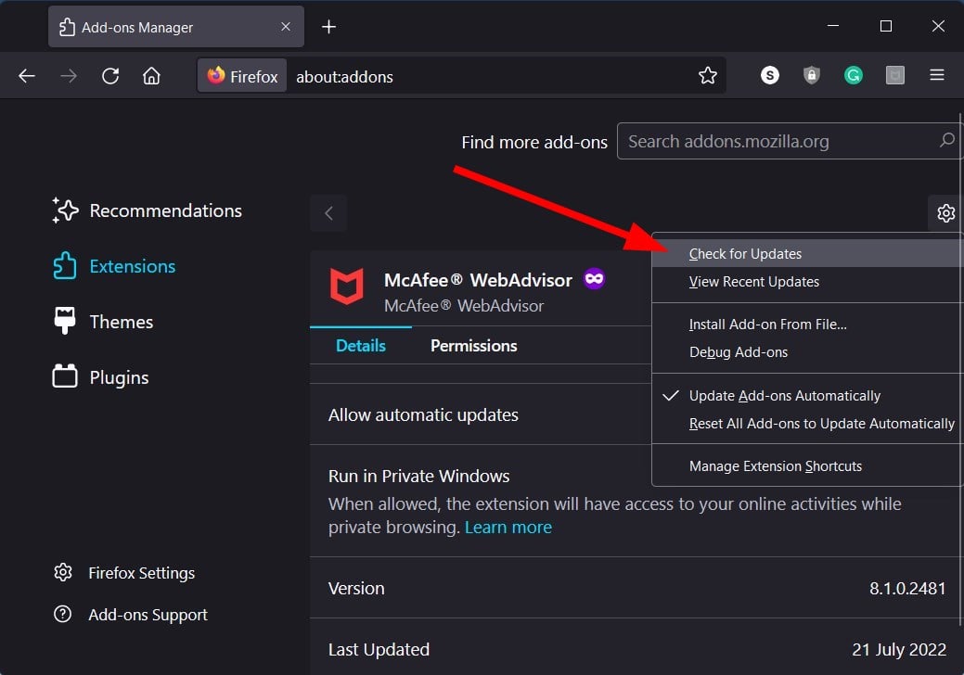Viewport: 964px width, 675px height.
Task: Click the Firefox identity badge in address bar
Action: coord(242,76)
